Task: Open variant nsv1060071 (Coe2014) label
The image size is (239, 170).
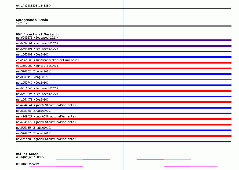Action: (32, 99)
